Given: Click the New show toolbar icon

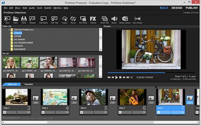Looking at the screenshot, I should 7,20.
